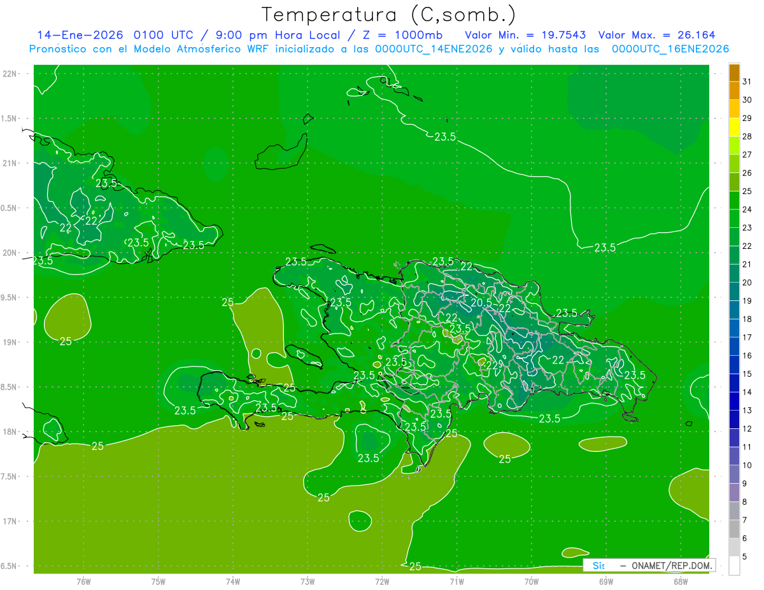Click the "73W" longitude axis label
Viewport: 764px width, 590px height.
click(x=308, y=582)
